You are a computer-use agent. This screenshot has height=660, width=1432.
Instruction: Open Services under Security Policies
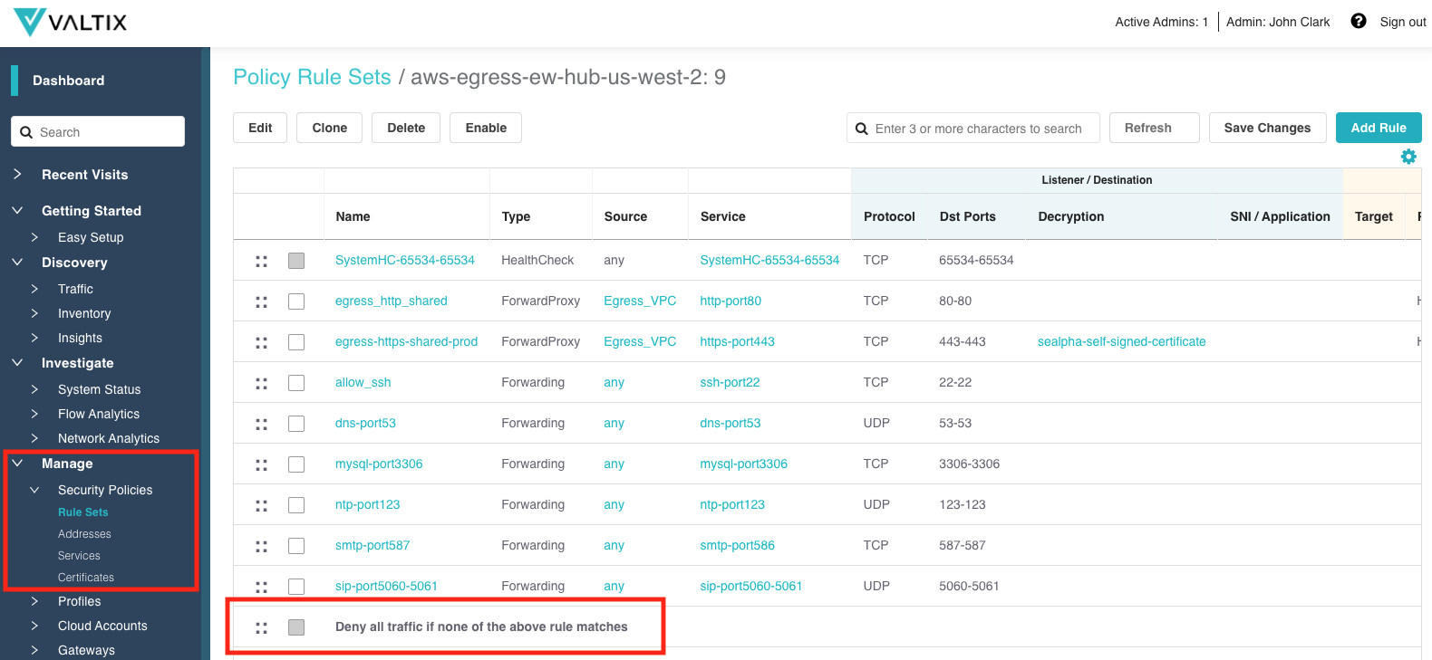tap(79, 556)
